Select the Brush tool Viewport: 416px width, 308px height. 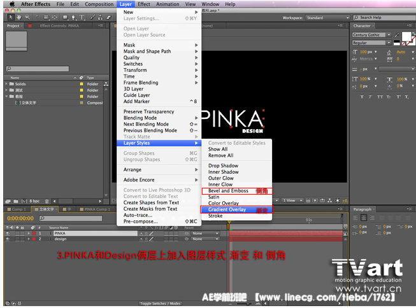click(x=92, y=17)
